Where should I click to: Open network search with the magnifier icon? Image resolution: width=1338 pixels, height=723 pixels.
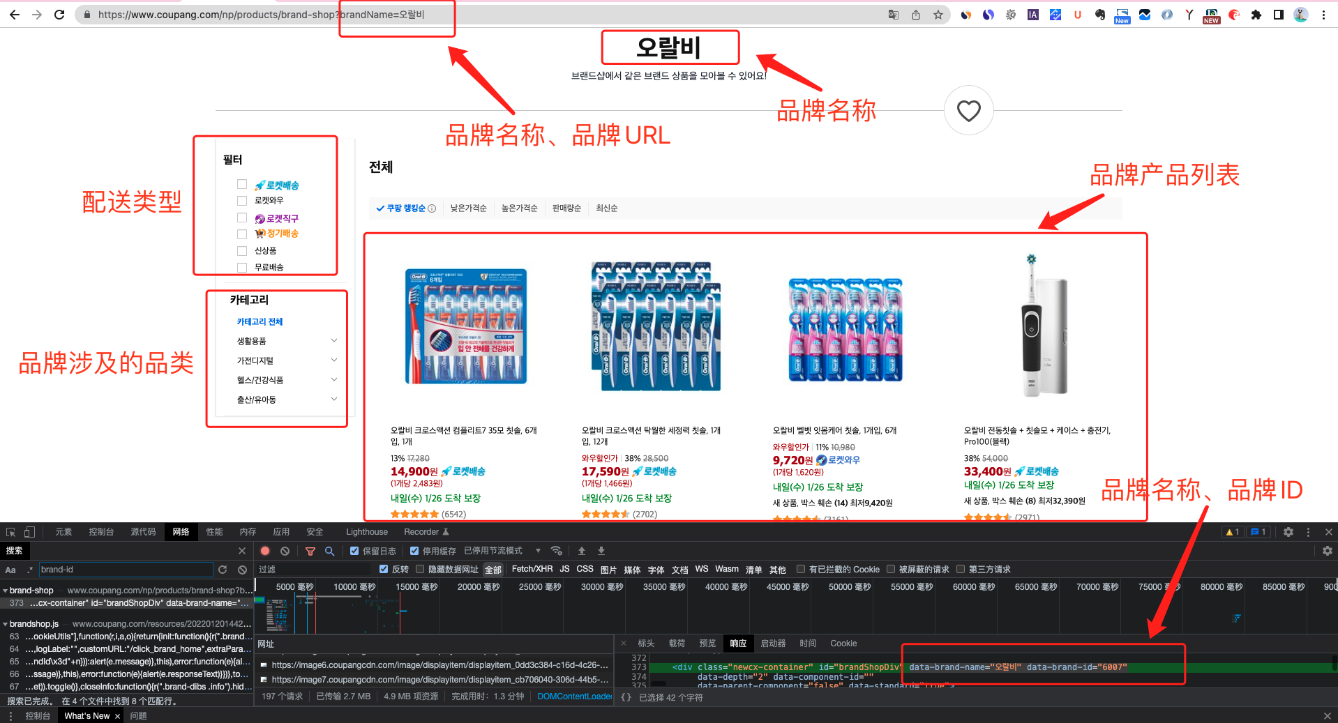[x=330, y=551]
